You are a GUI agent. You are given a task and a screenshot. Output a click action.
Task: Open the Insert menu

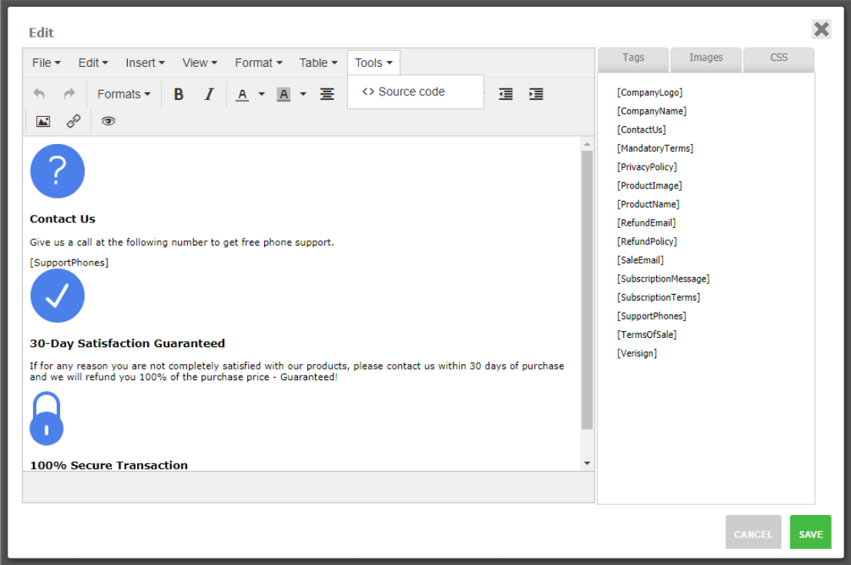(x=145, y=63)
